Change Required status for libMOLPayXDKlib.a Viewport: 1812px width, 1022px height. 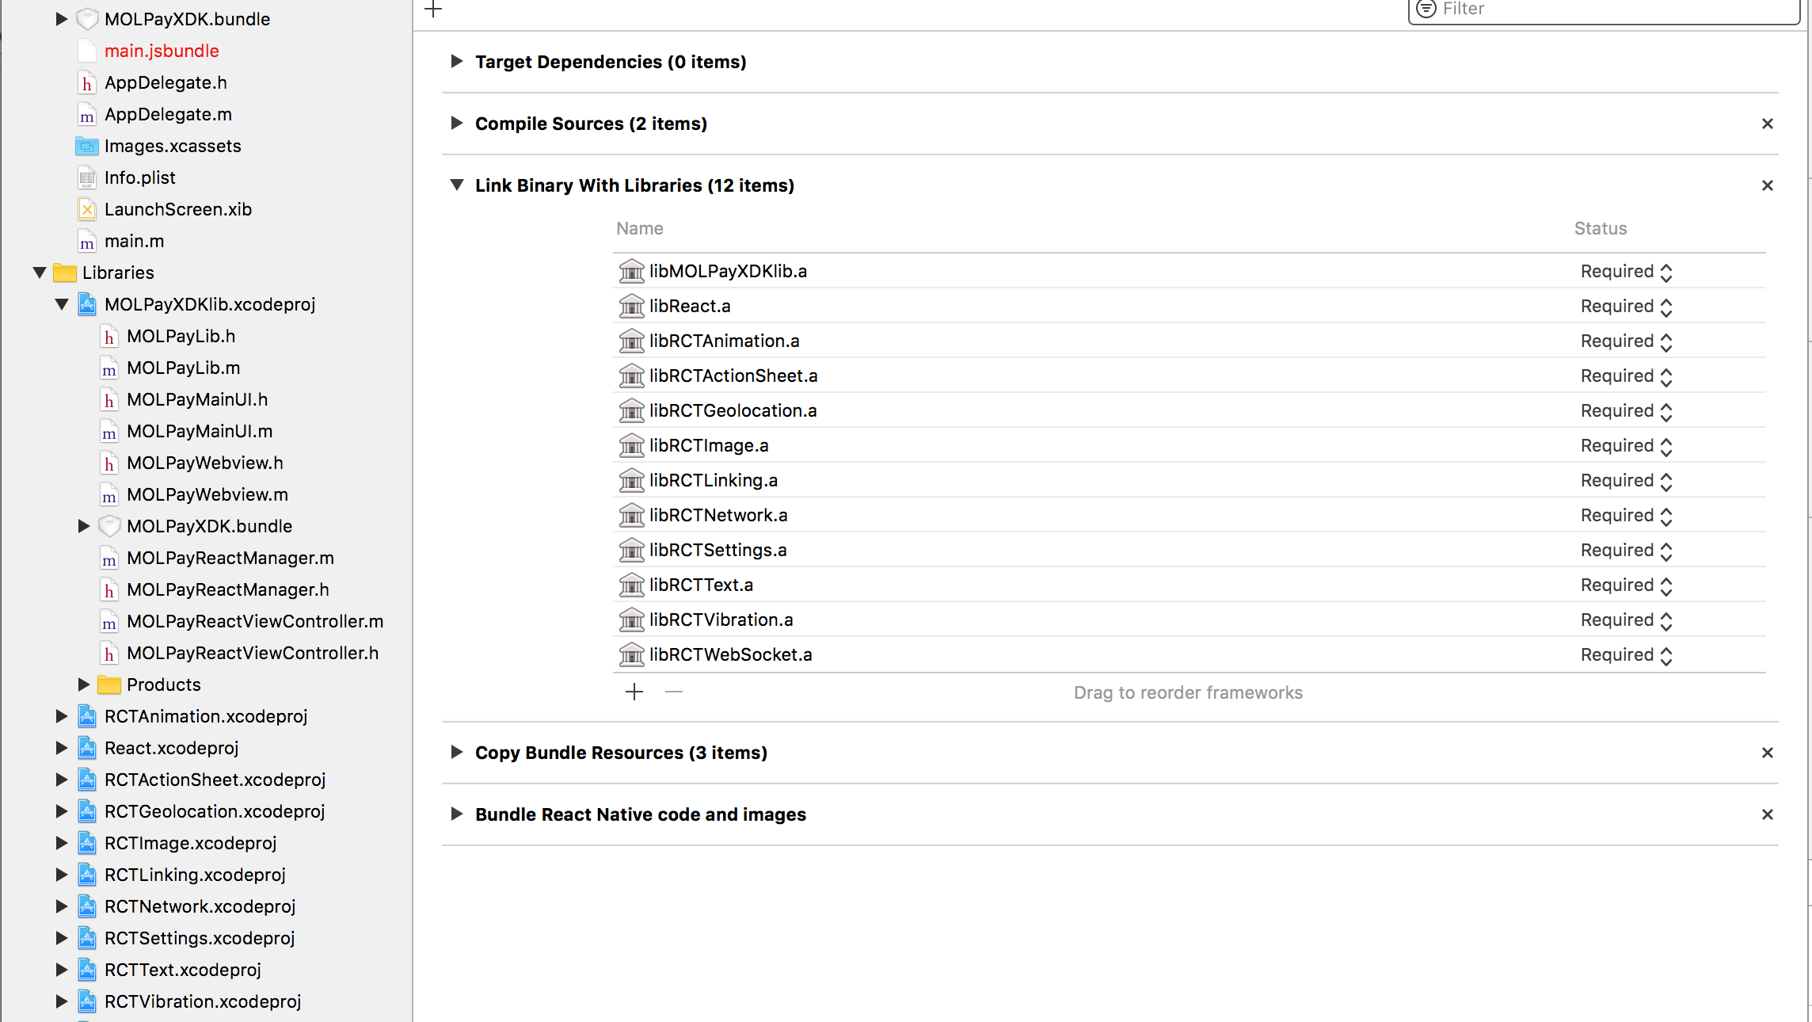pyautogui.click(x=1626, y=272)
